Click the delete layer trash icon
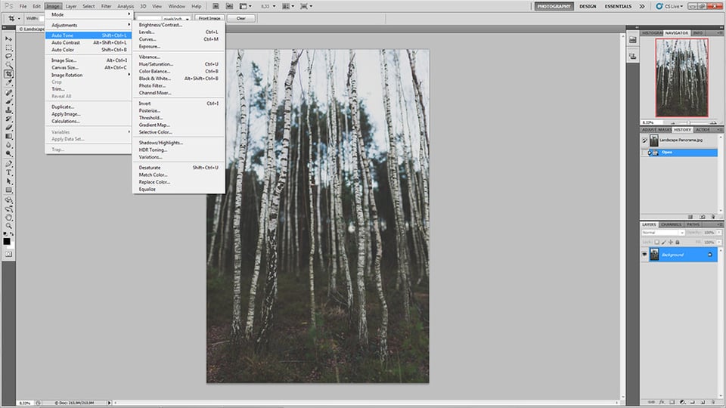Screen dimensions: 726x408 [713, 403]
